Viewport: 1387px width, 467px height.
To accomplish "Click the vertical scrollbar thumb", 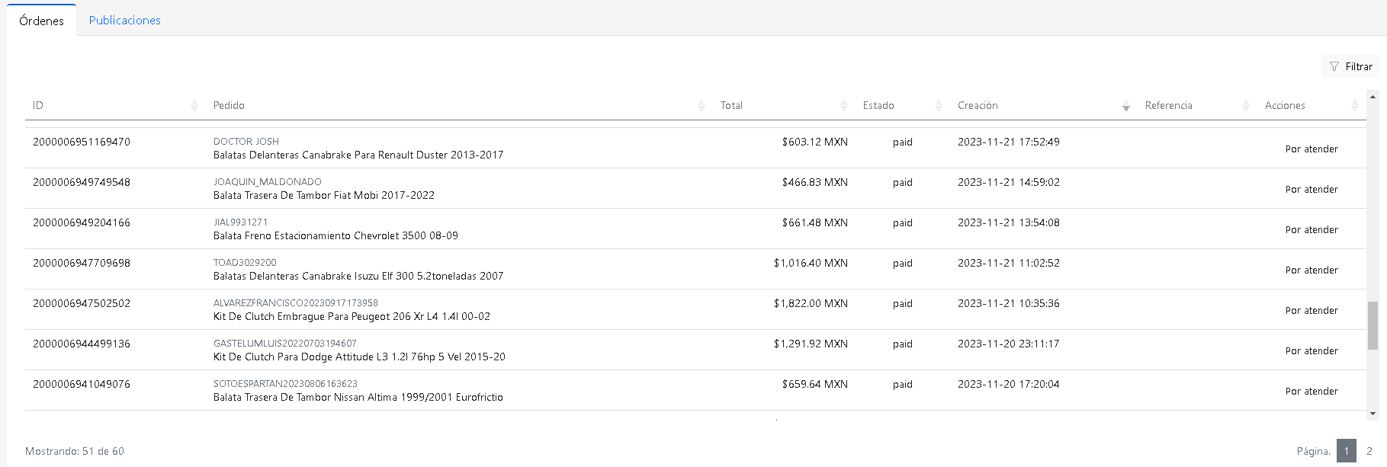I will coord(1373,325).
